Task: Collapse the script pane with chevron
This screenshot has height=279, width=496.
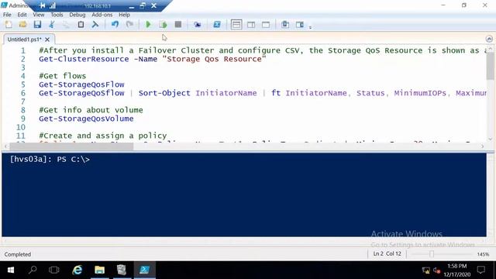Action: 489,39
